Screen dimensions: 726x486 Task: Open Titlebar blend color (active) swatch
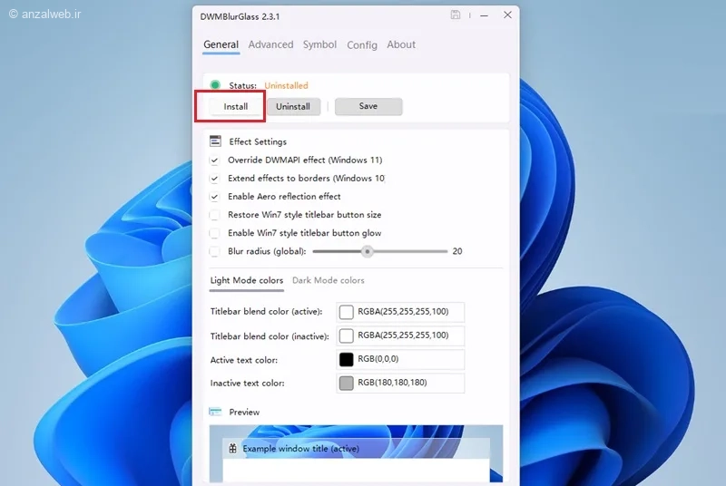[346, 312]
